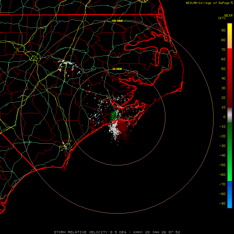Select the -10 knot scale label
The width and height of the screenshot is (234, 234).
(222, 127)
